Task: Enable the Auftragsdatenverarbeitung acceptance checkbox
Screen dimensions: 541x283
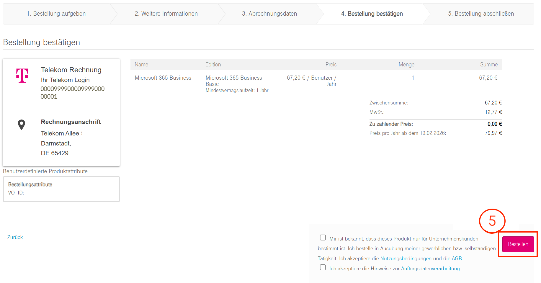Action: [x=323, y=267]
